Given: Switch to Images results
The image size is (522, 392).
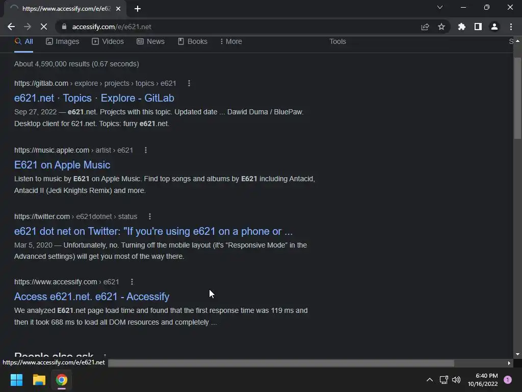Looking at the screenshot, I should click(x=63, y=42).
